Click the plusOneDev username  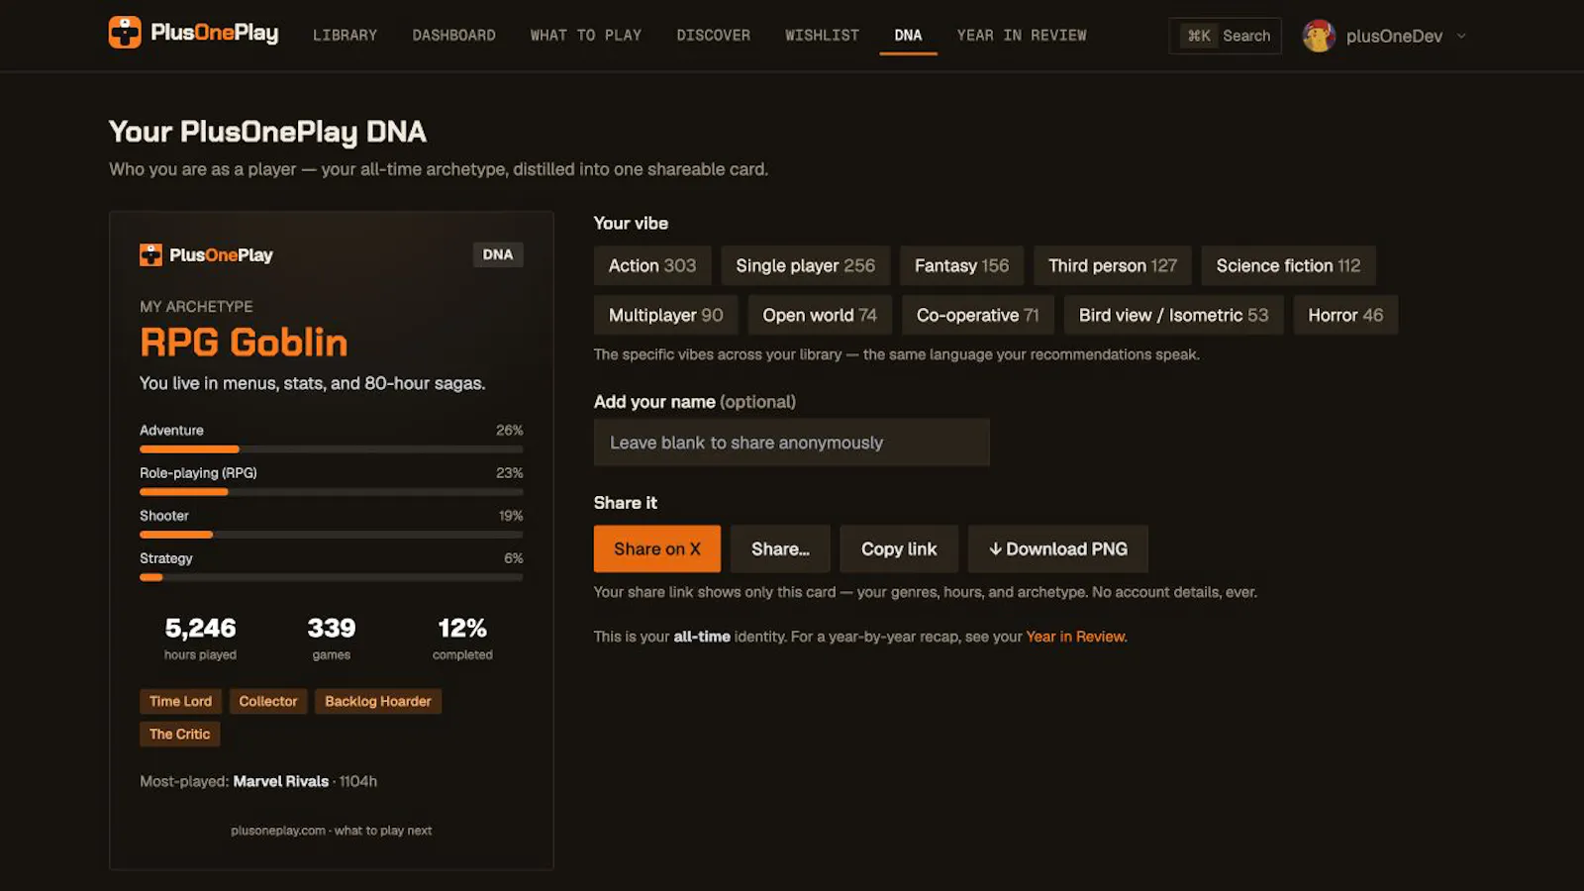click(1394, 36)
